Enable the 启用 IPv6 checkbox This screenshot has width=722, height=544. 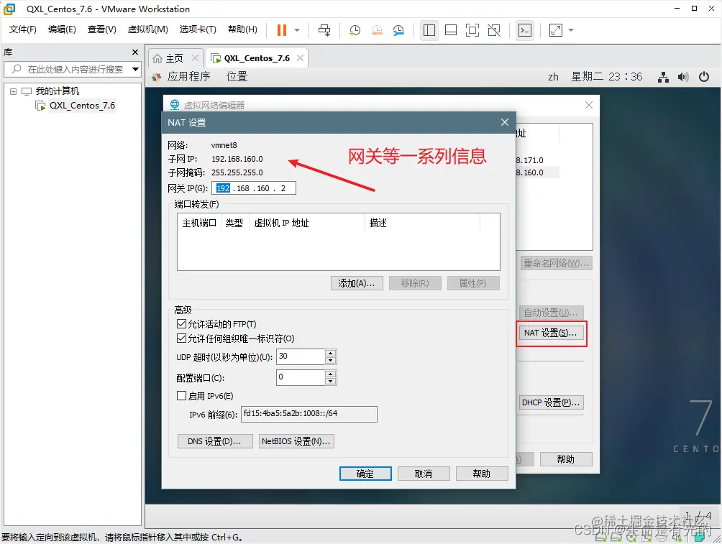click(x=181, y=396)
